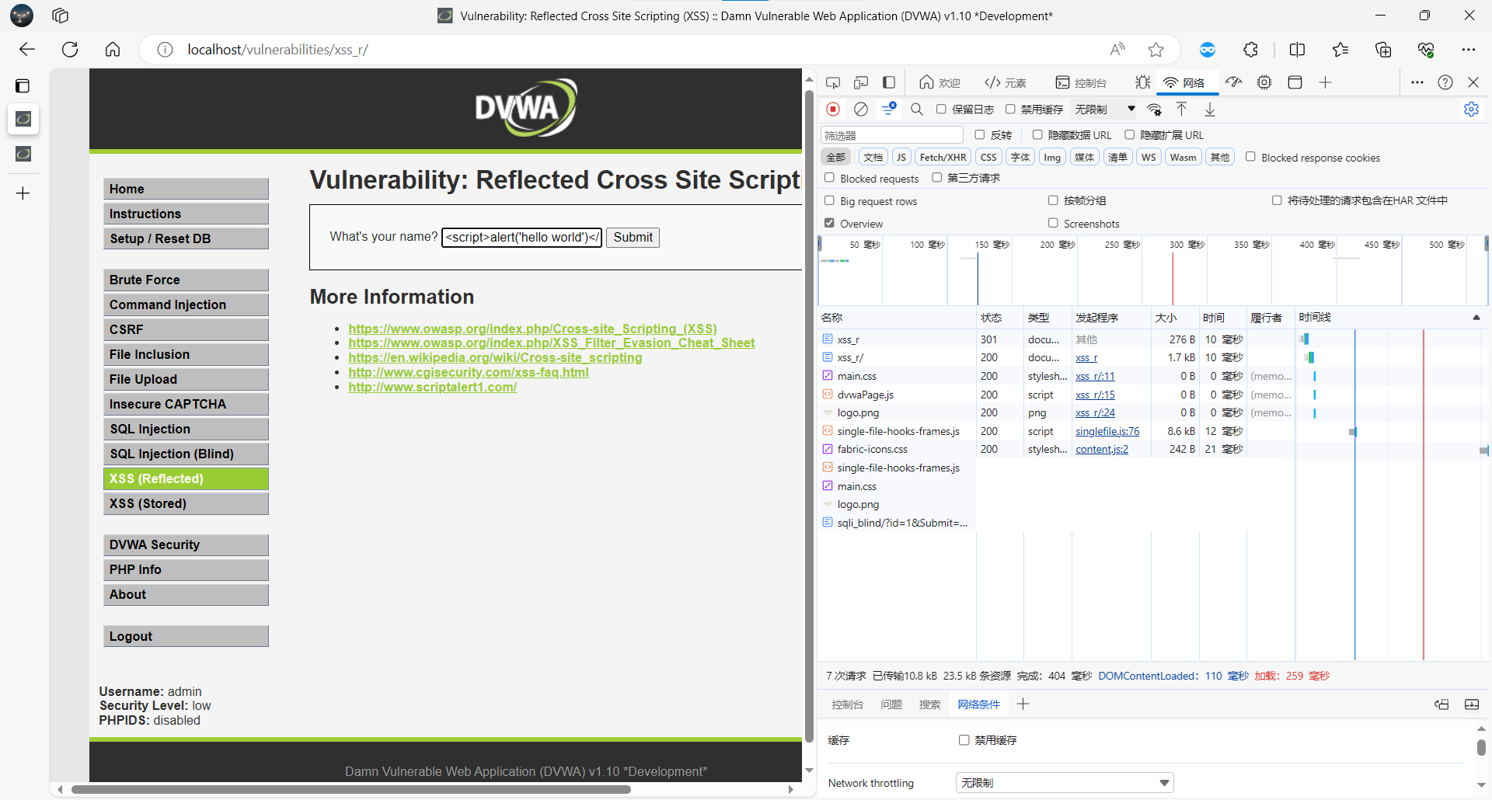Switch to the 控制台 tab in DevTools
Screen dimensions: 1492x800
(1081, 82)
